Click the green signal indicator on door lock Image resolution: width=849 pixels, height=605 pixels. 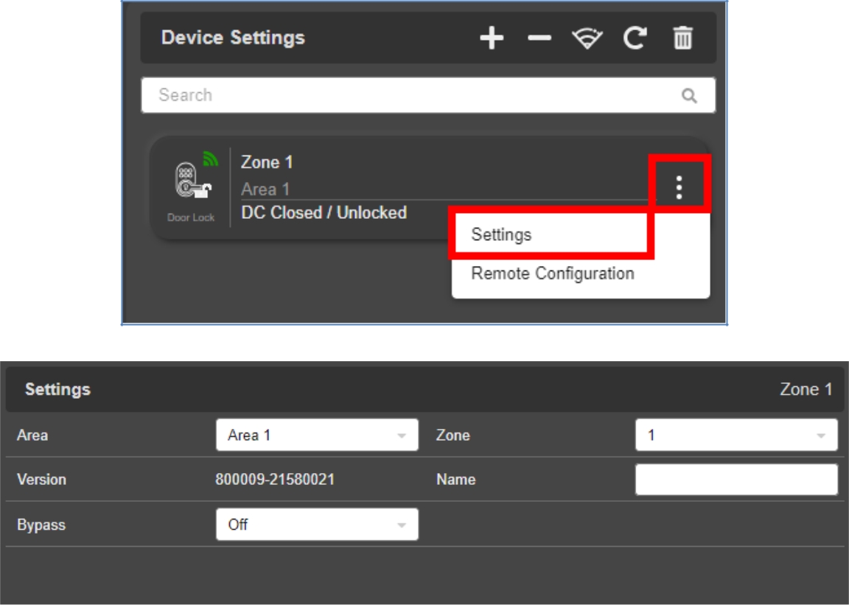tap(210, 158)
